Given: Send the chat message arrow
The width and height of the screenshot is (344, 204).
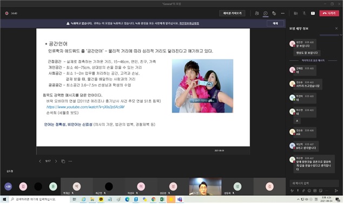Looking at the screenshot, I should click(x=336, y=190).
